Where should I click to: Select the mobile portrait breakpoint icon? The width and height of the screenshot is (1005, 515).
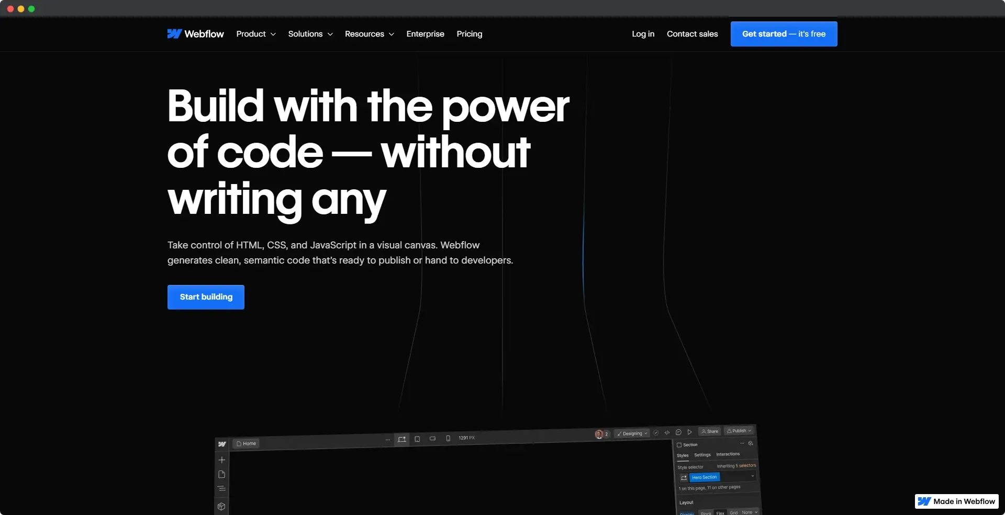[448, 439]
